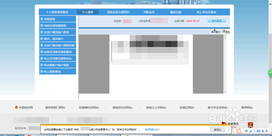Image resolution: width=272 pixels, height=136 pixels.
Task: Expand 省政府机构网站 dropdown
Action: [123, 107]
